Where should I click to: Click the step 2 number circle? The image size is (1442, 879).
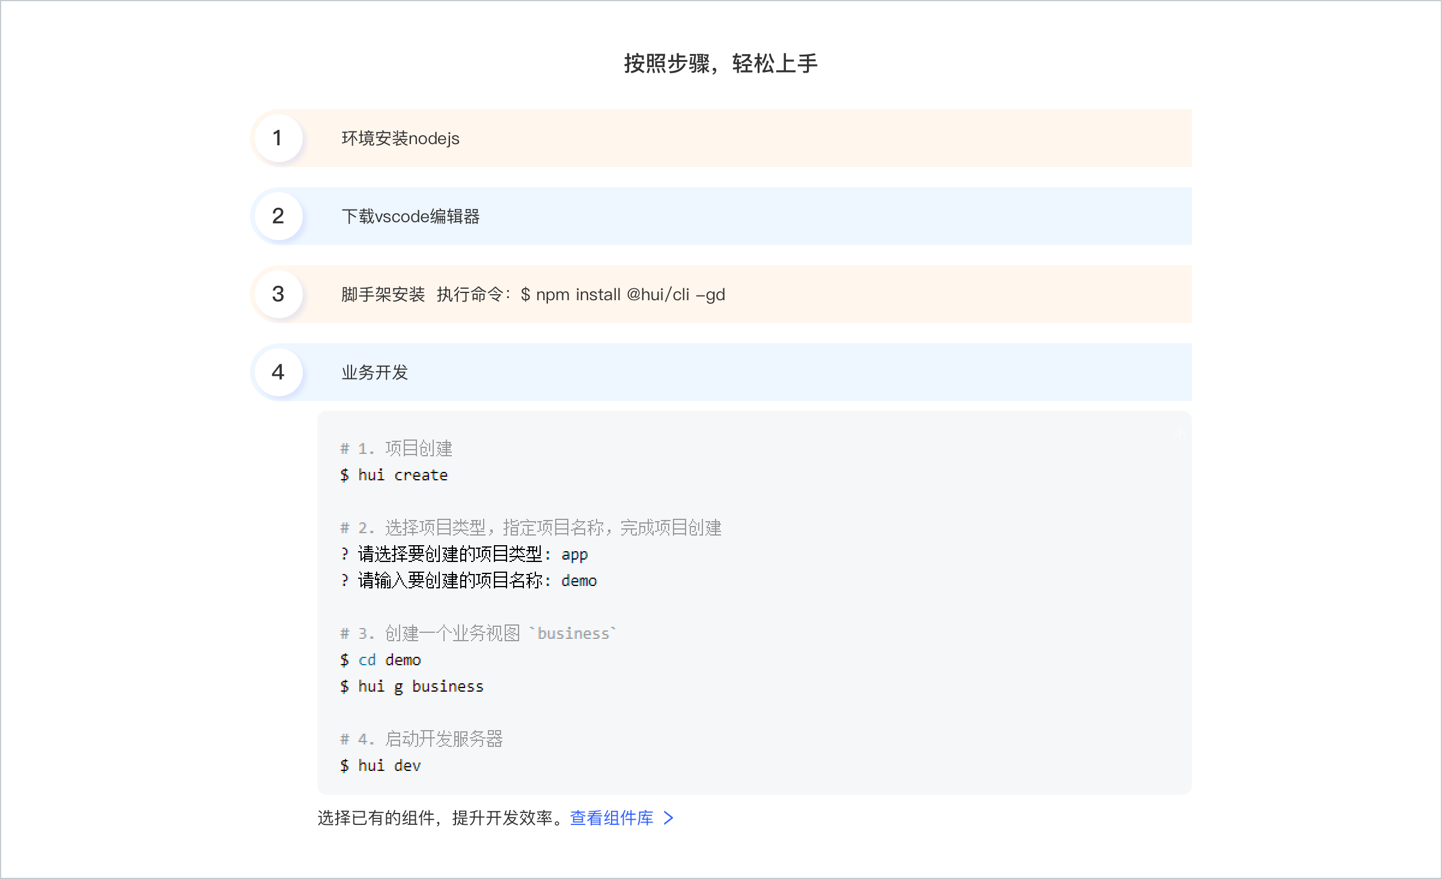coord(278,216)
